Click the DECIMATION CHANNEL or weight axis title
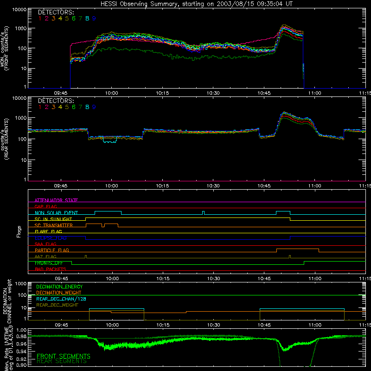Viewport: 371px width, 371px height. [x=7, y=301]
